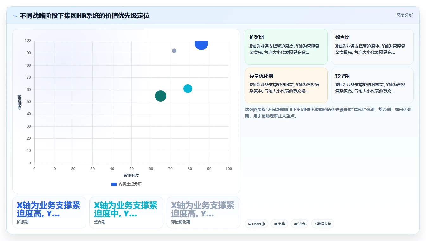The height and width of the screenshot is (241, 426).
Task: Click the lightning icon beside the title
Action: (x=15, y=16)
